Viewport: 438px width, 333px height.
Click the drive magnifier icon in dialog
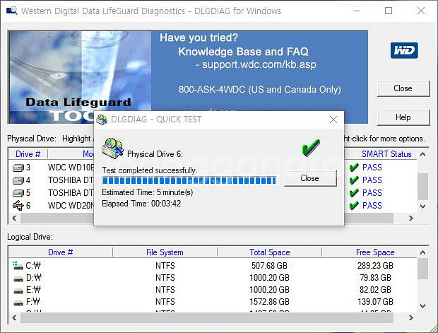(112, 147)
